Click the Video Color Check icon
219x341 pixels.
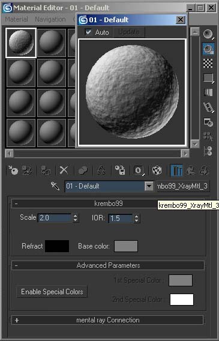tap(208, 92)
